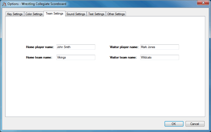Open the Key Settings tab
Image resolution: width=211 pixels, height=132 pixels.
click(x=15, y=14)
